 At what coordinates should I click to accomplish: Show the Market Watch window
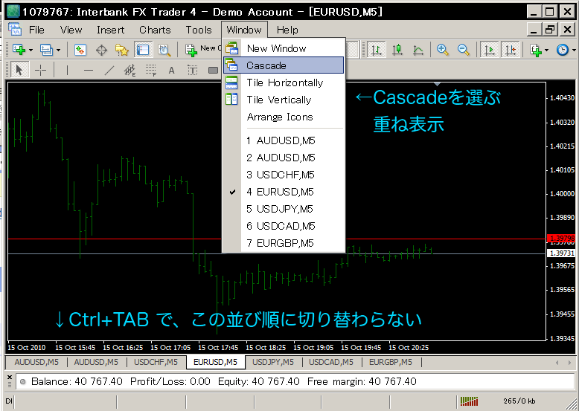(80, 49)
